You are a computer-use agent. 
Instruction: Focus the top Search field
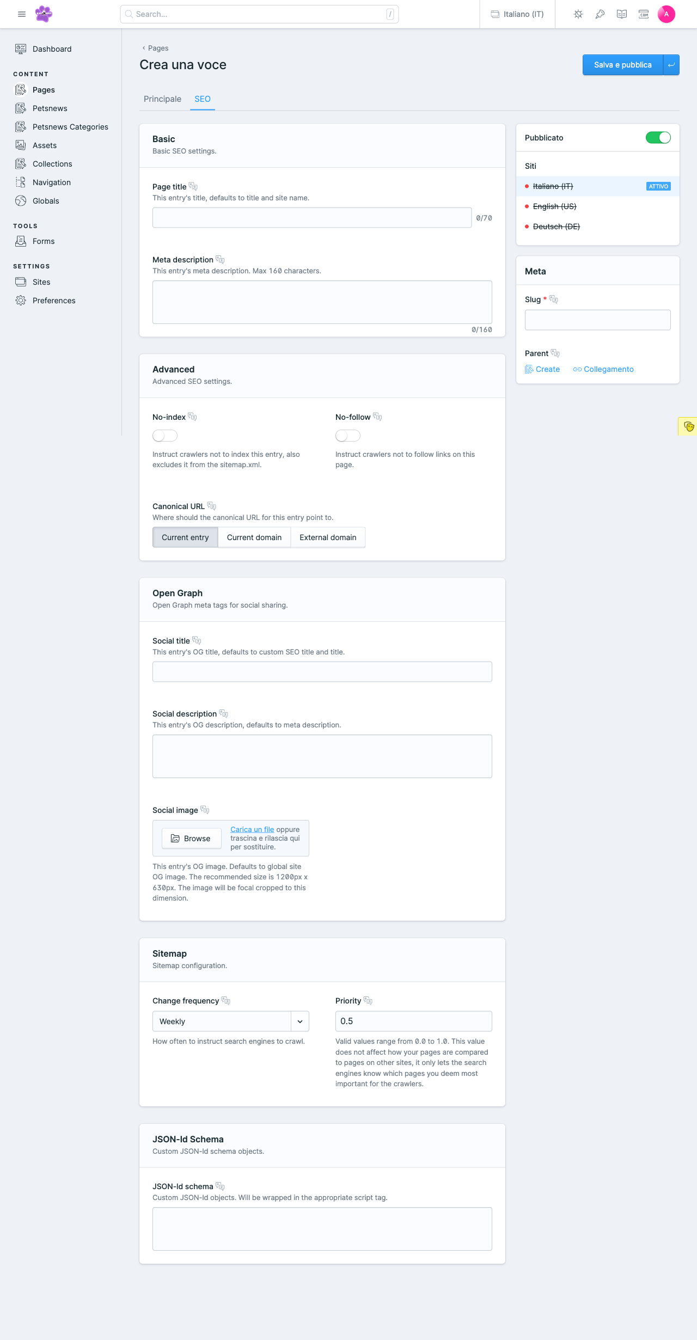(259, 14)
